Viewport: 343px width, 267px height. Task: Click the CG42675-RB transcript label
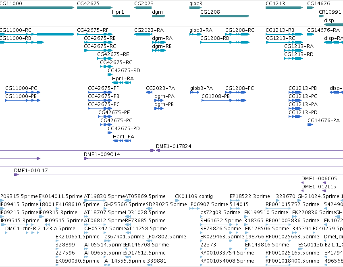tap(100, 38)
